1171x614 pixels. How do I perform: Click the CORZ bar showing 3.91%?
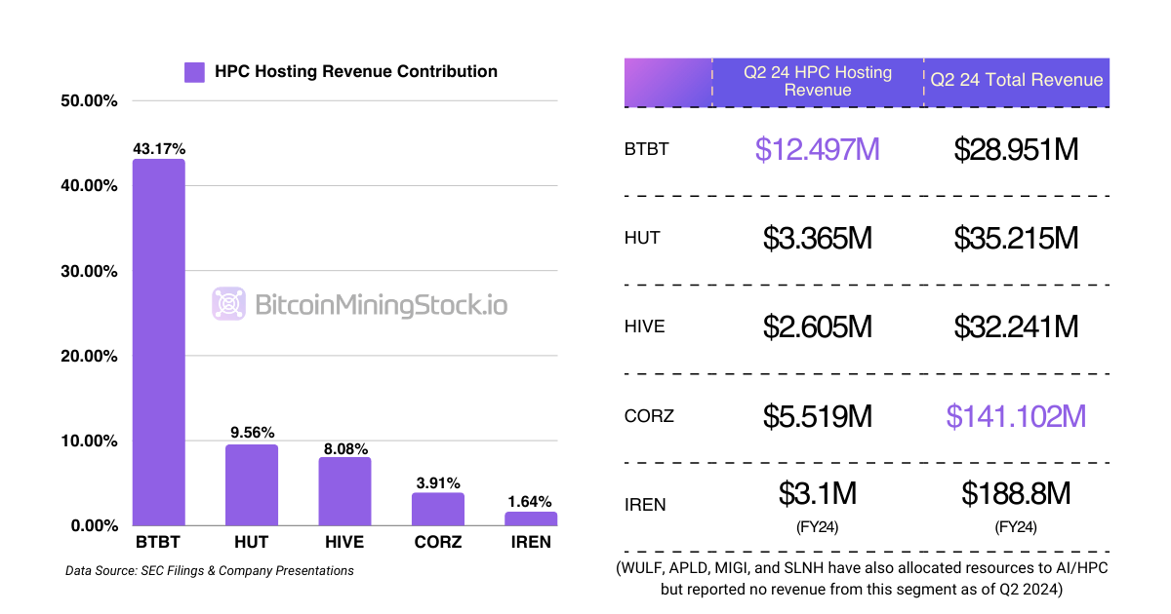pyautogui.click(x=437, y=509)
